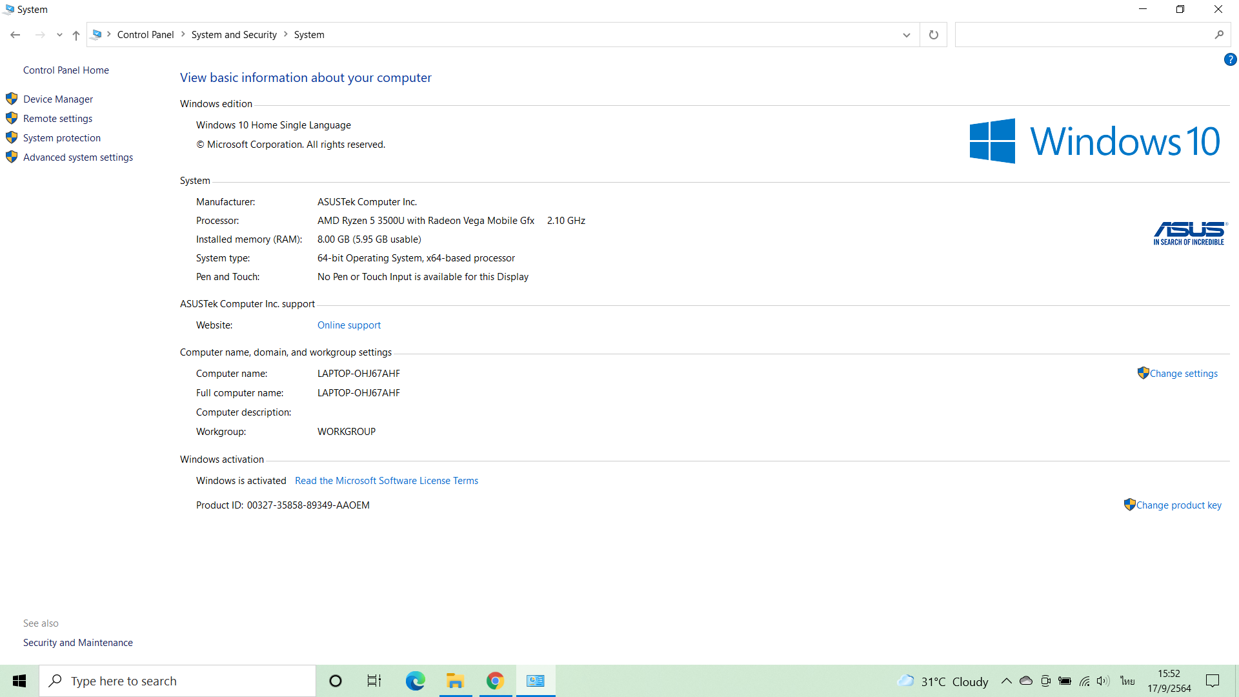Viewport: 1239px width, 697px height.
Task: Open the volume control icon
Action: click(x=1103, y=681)
